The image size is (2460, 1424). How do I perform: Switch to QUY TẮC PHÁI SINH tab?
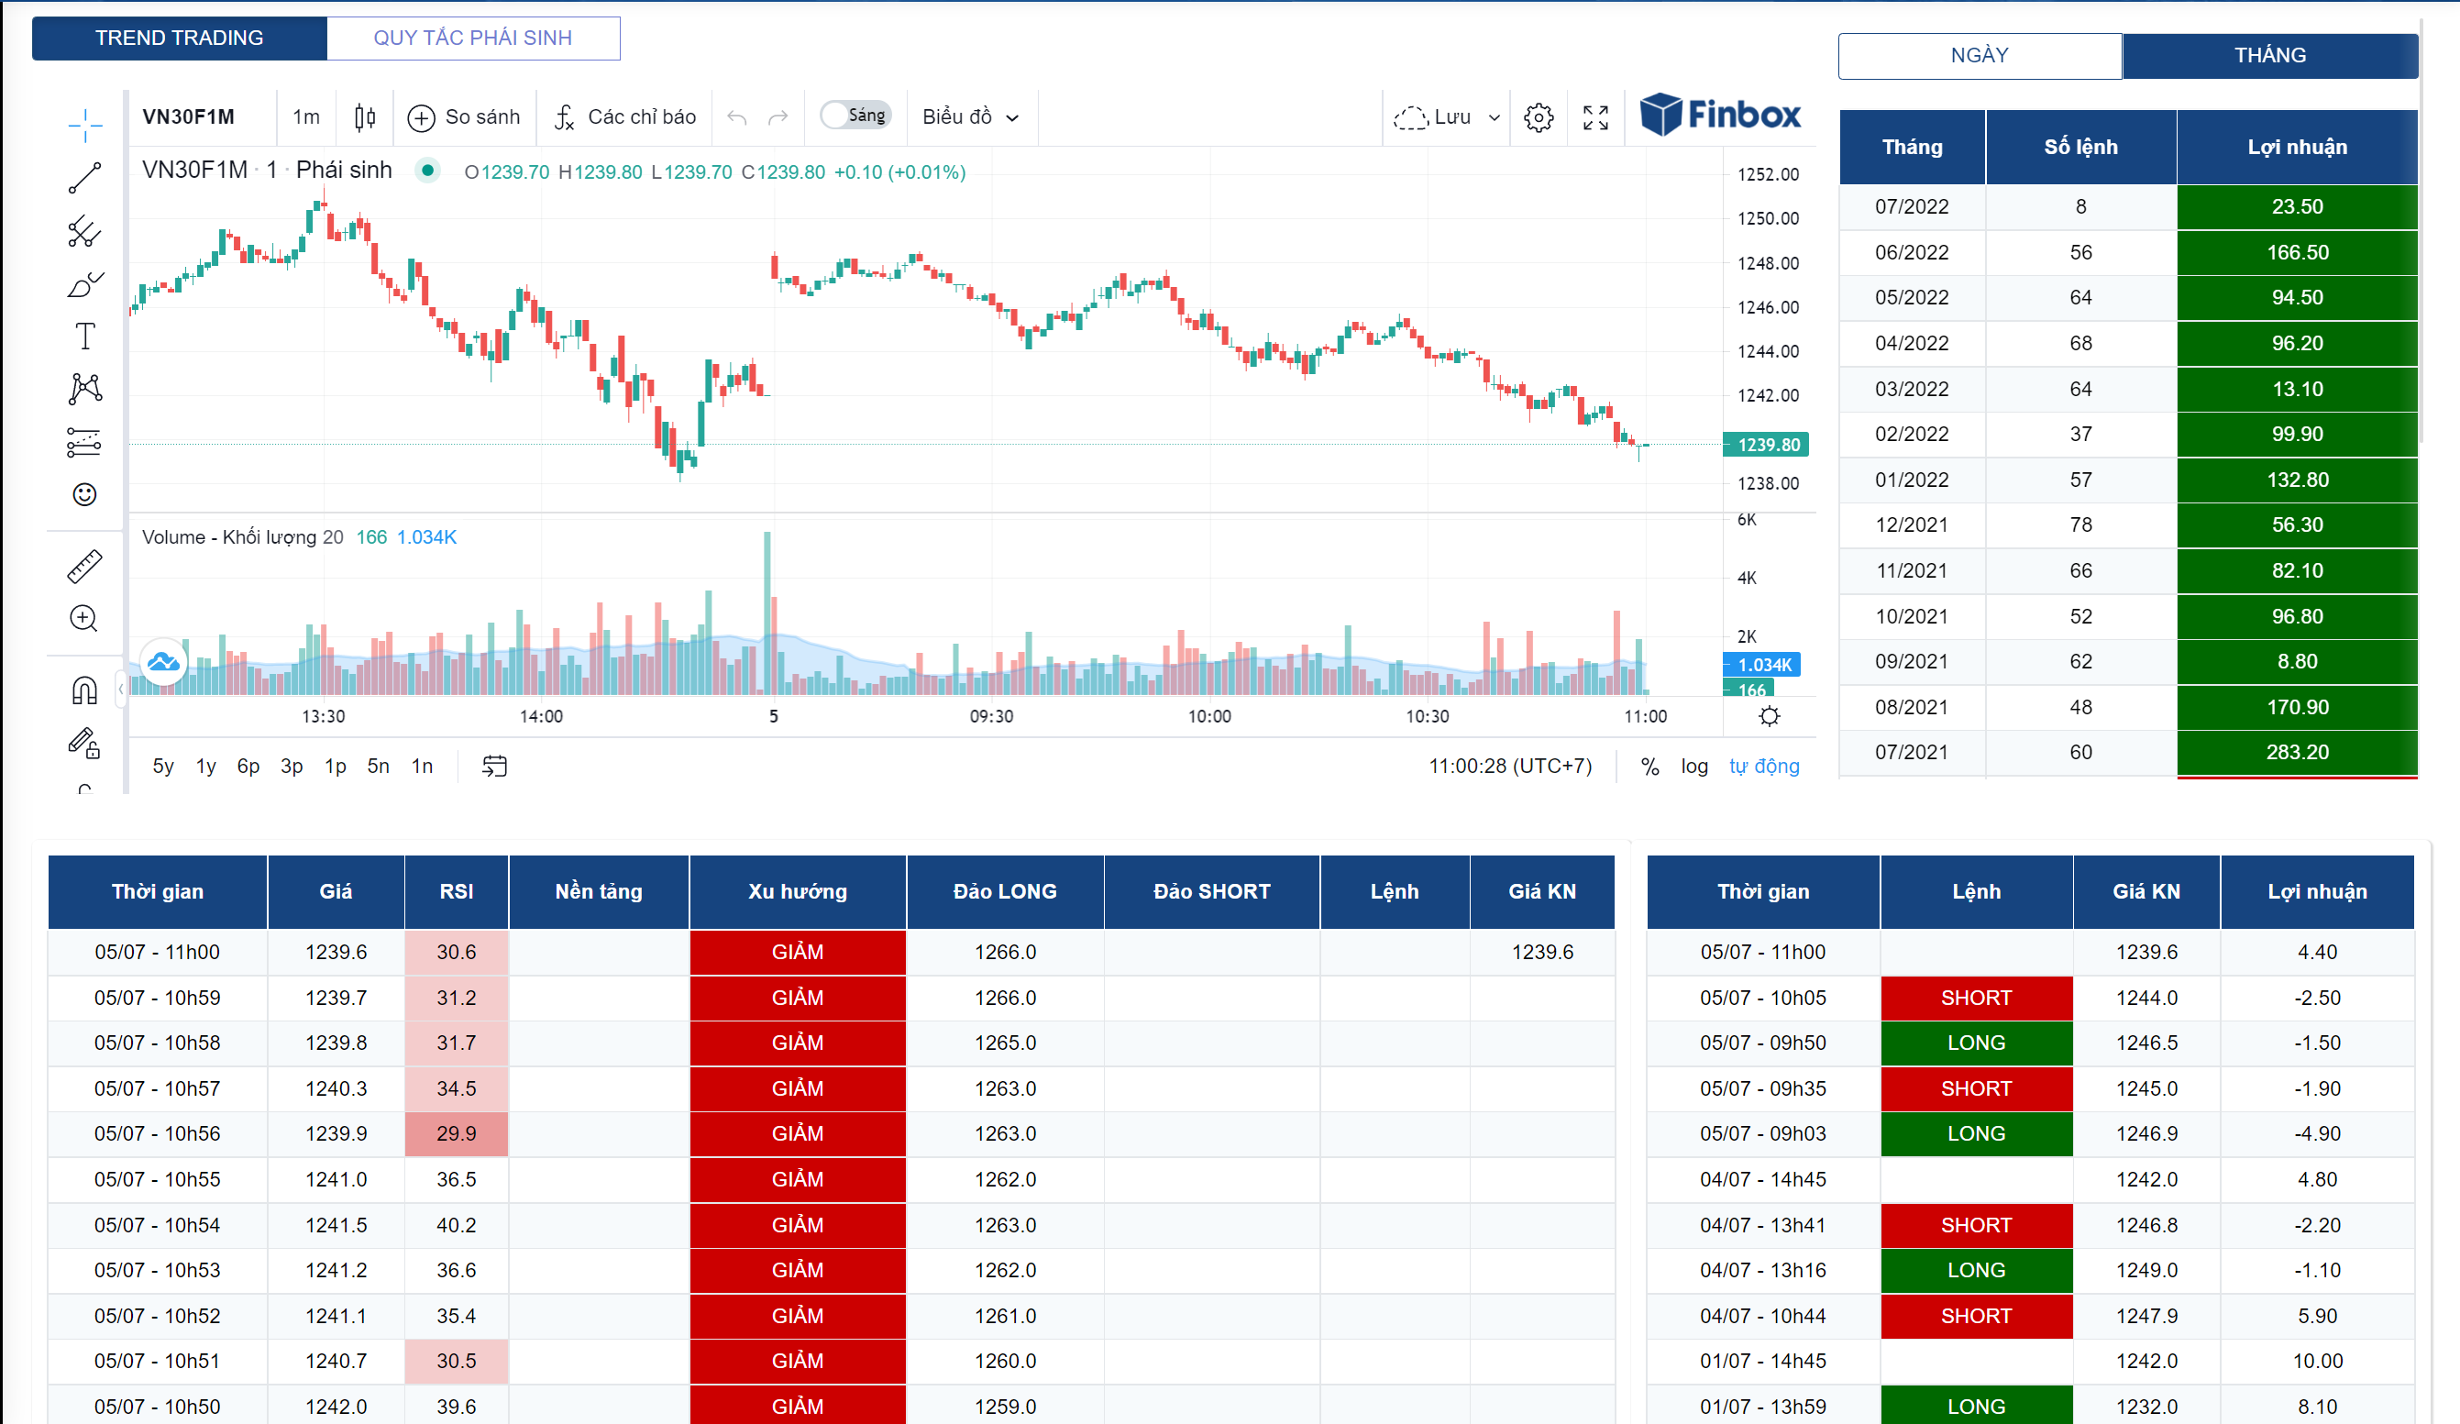472,39
